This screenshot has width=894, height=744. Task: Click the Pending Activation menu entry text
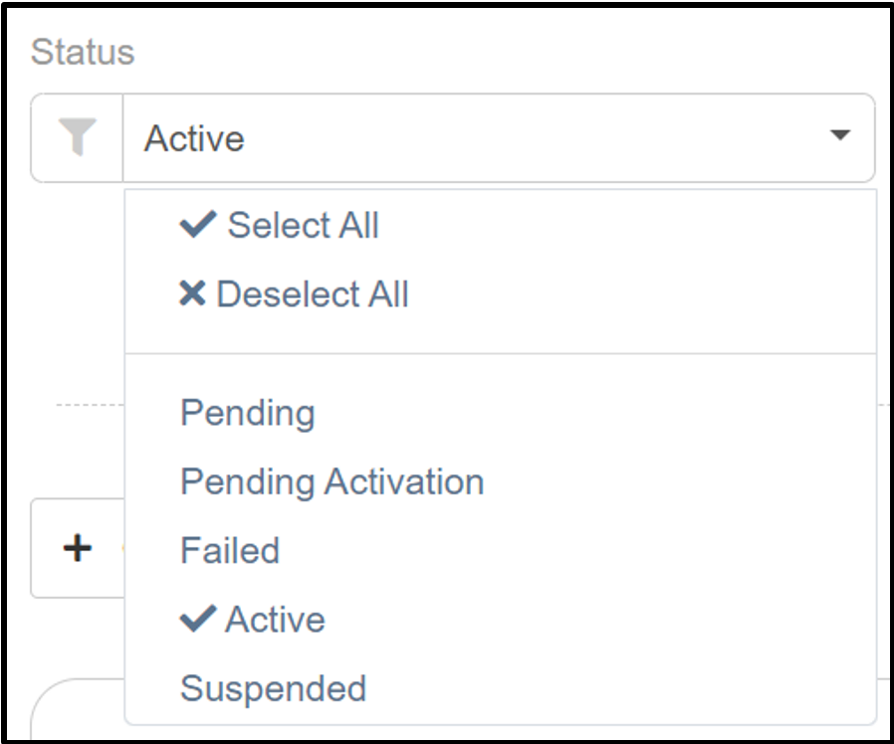(332, 482)
